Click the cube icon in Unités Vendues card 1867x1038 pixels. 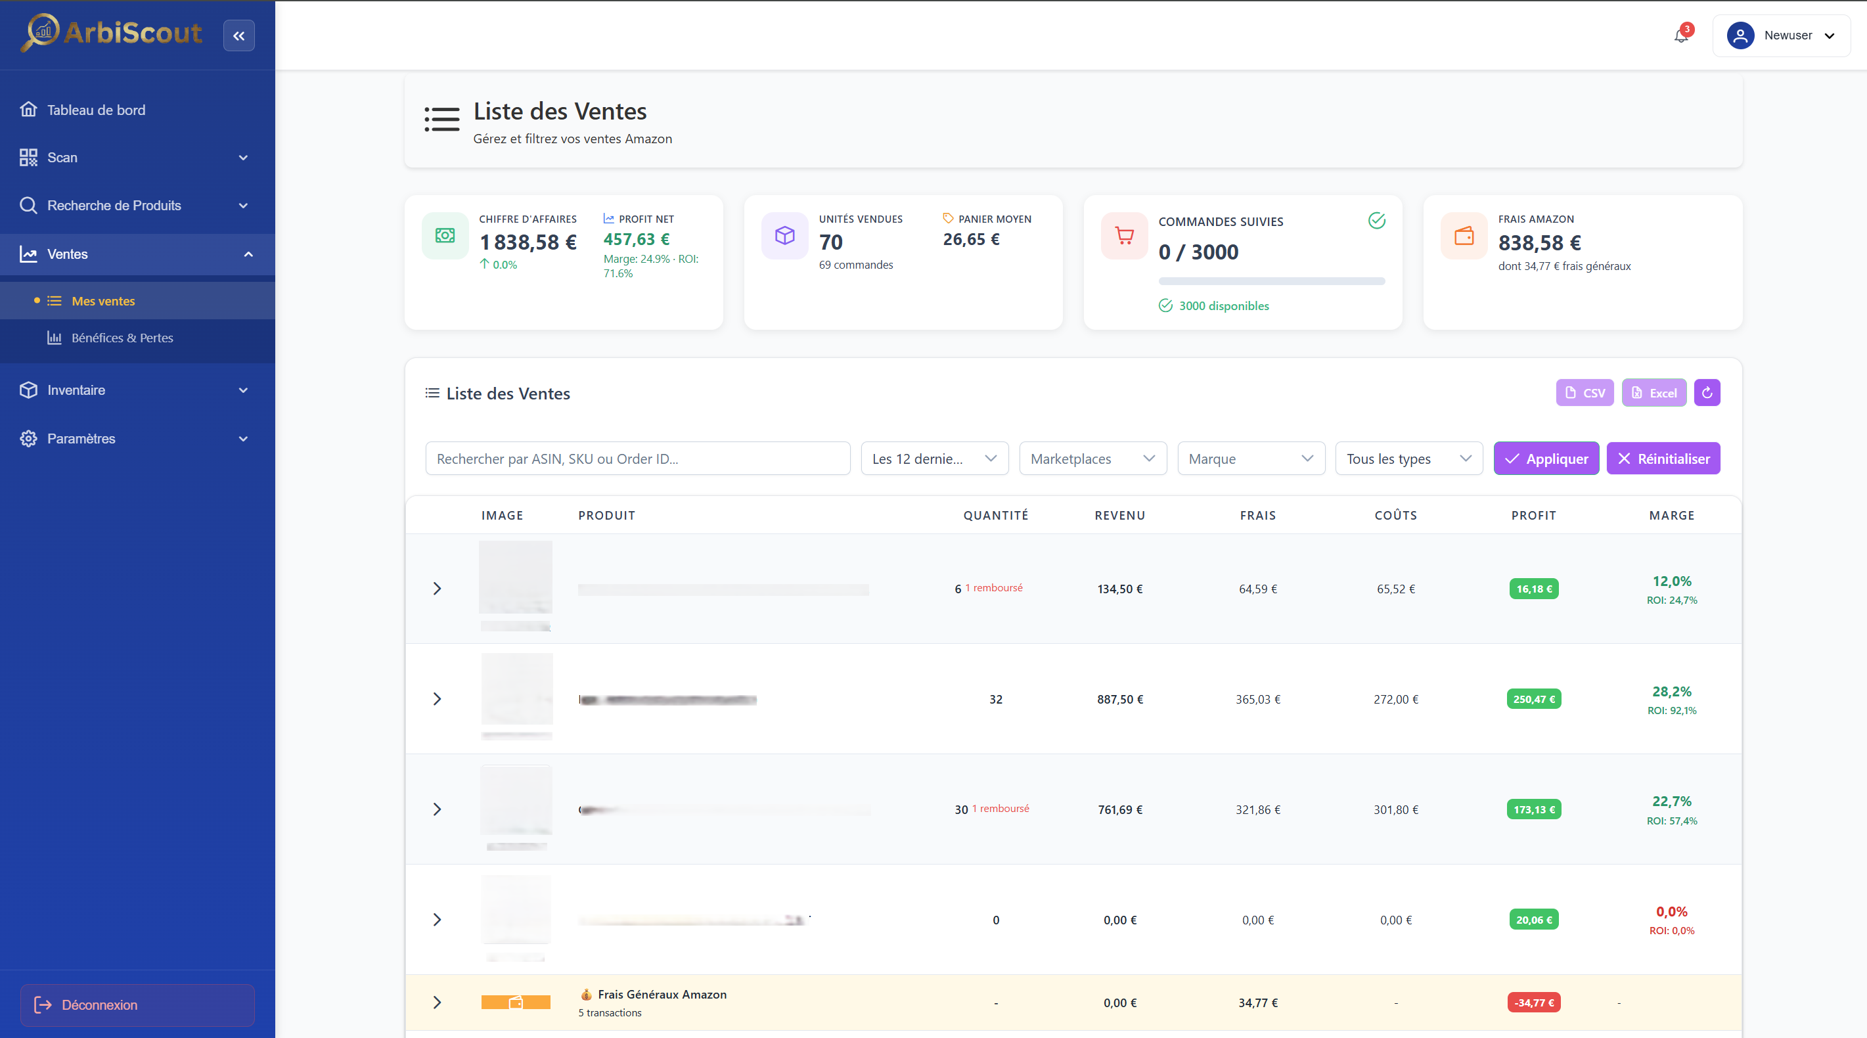point(784,236)
